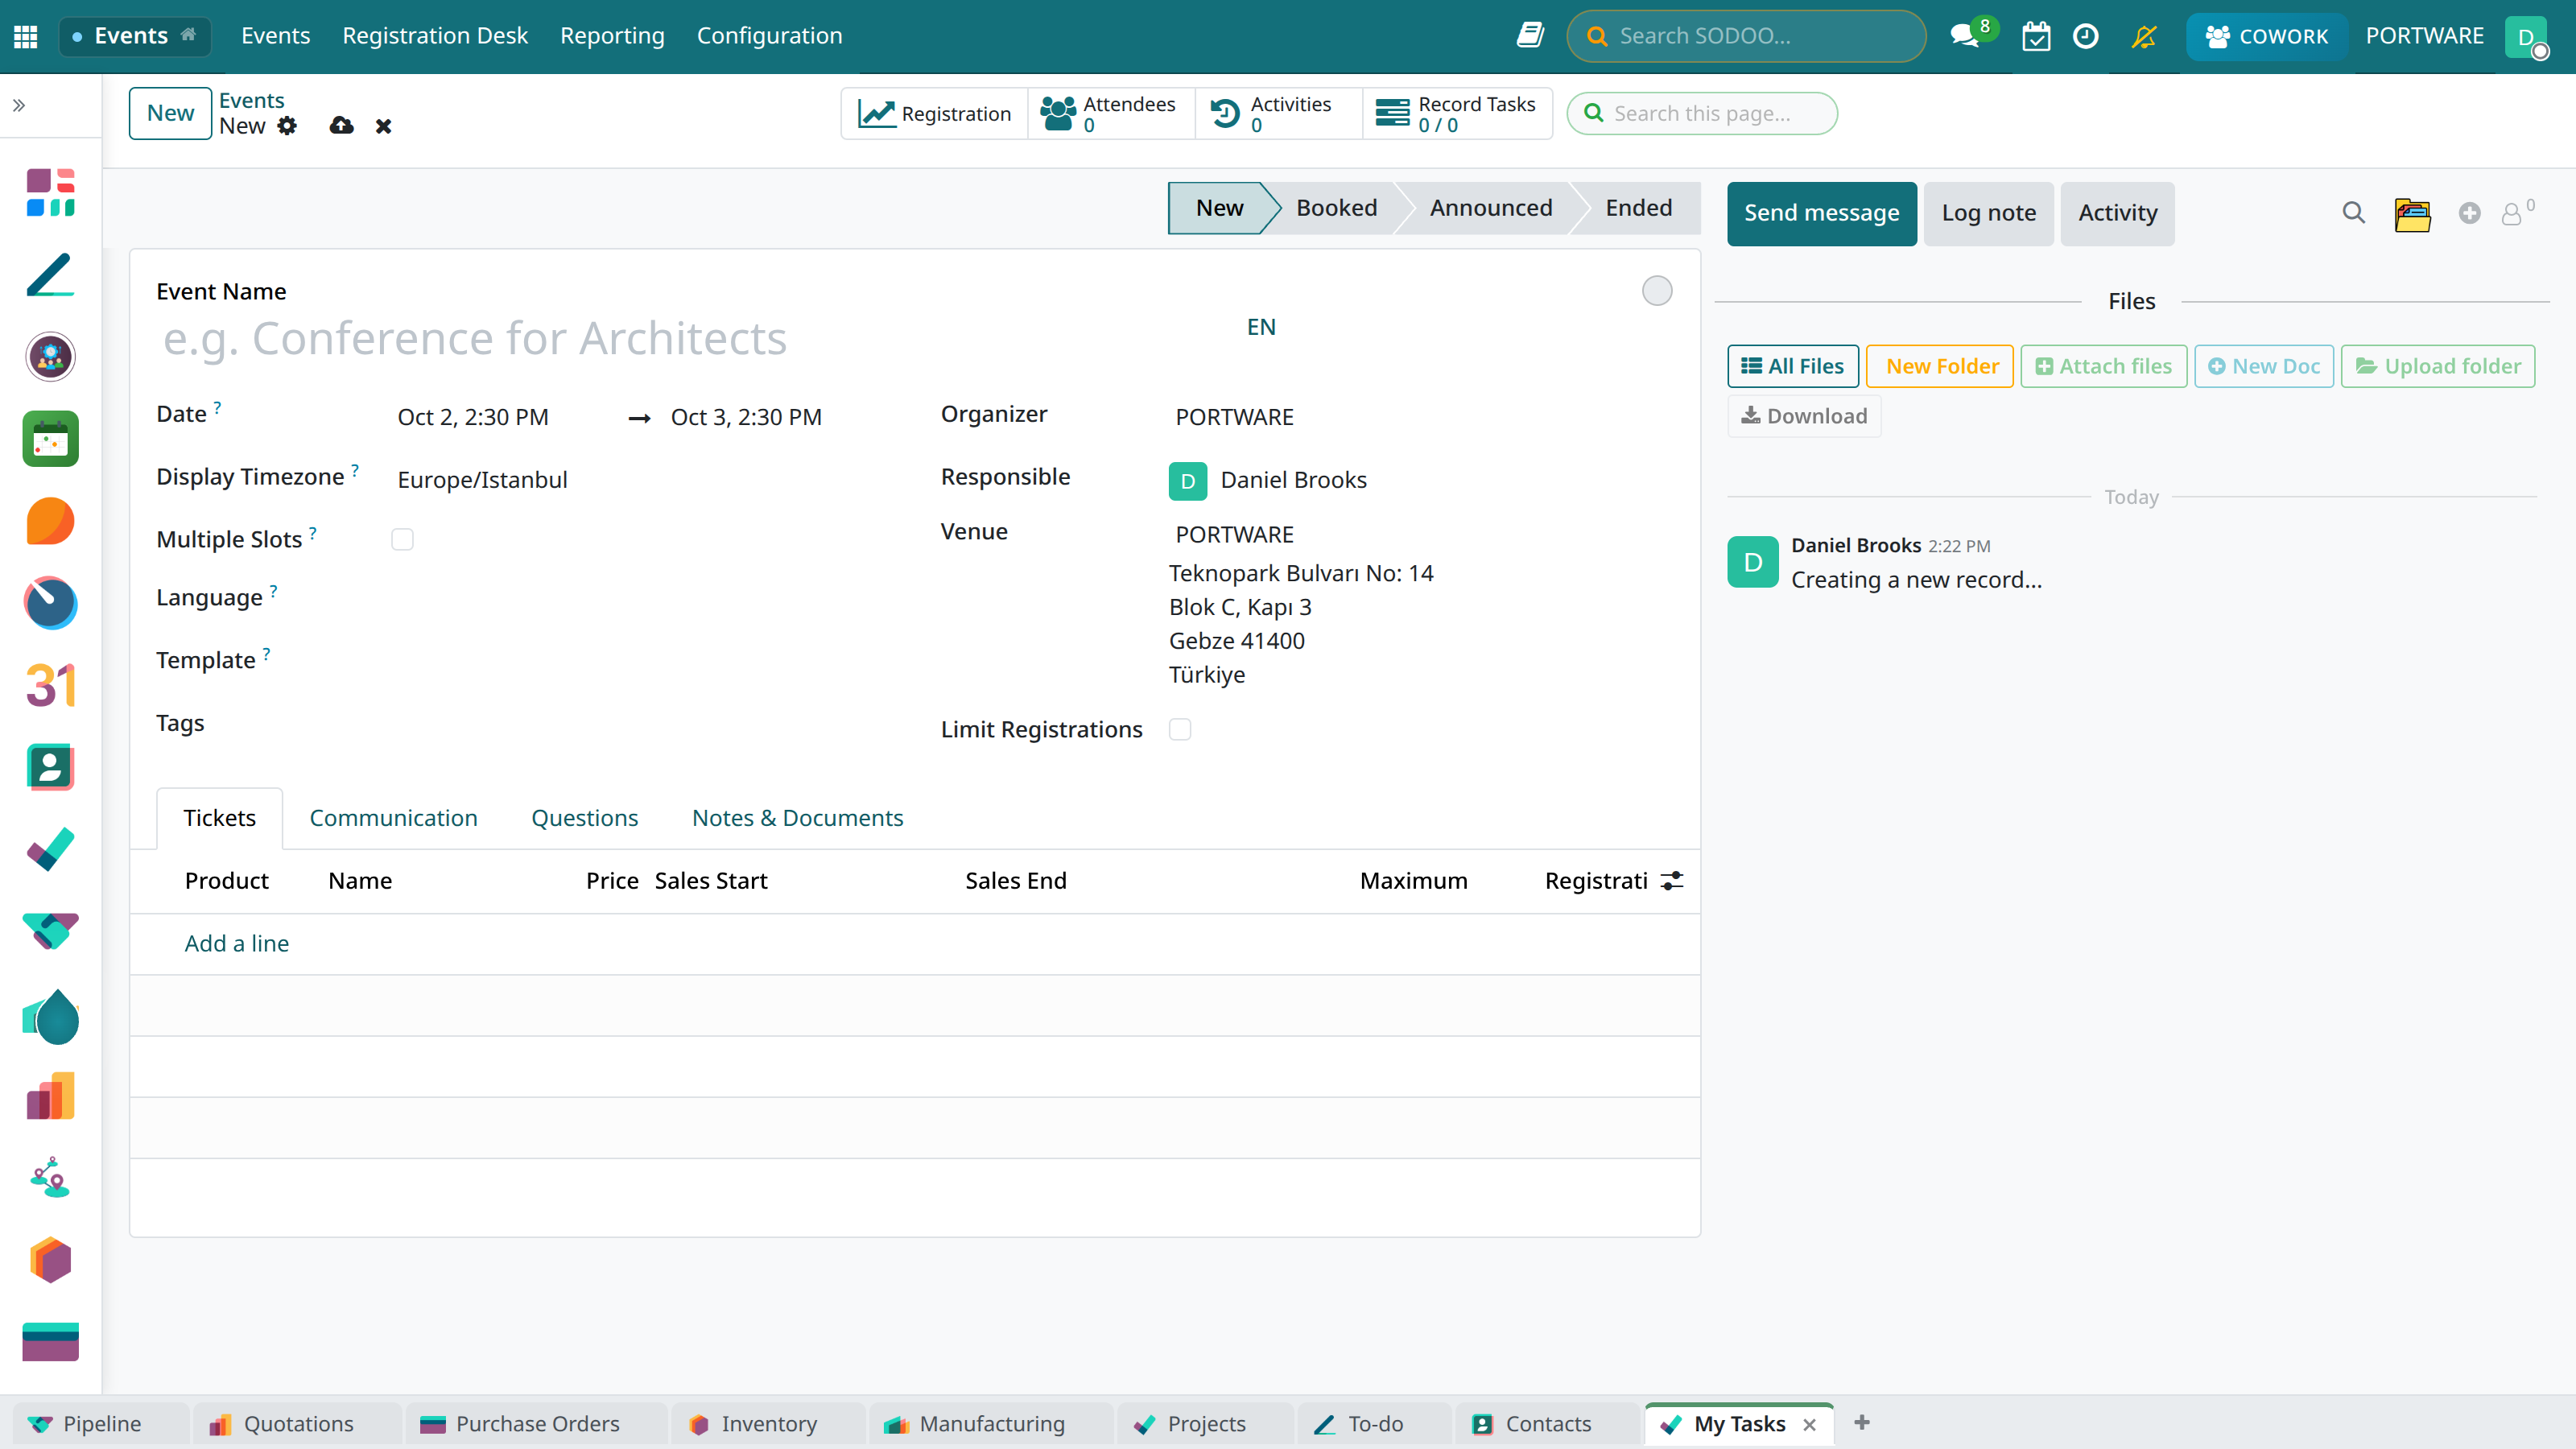
Task: Click the Search this page field
Action: (x=1702, y=113)
